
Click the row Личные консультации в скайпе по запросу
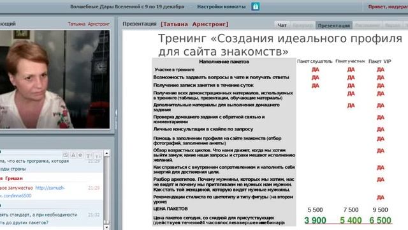coord(203,129)
